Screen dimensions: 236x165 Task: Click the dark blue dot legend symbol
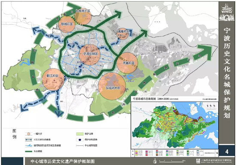pyautogui.click(x=80, y=140)
